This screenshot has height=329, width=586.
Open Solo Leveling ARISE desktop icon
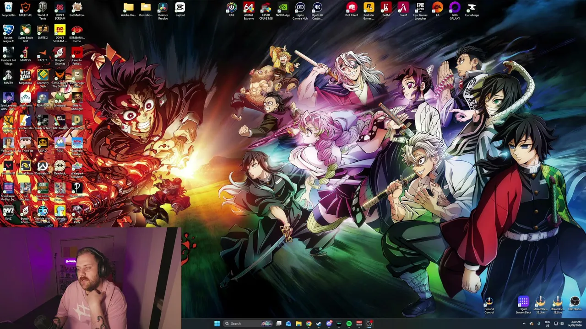[x=8, y=101]
